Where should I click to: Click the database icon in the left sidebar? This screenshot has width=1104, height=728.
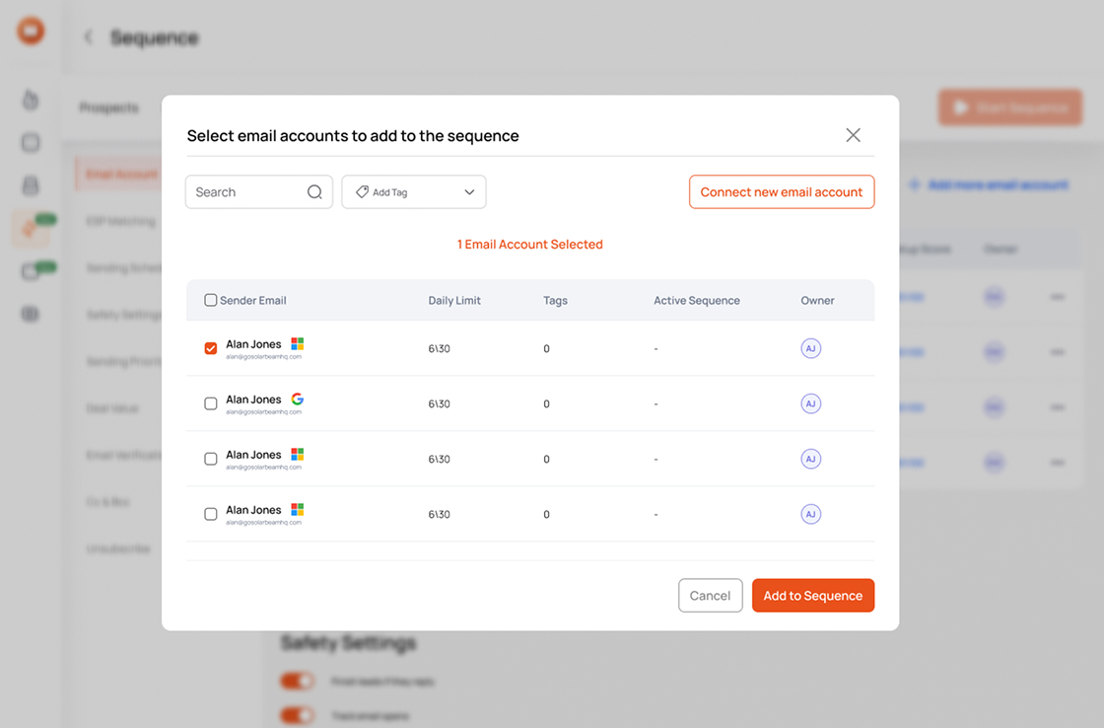(30, 185)
